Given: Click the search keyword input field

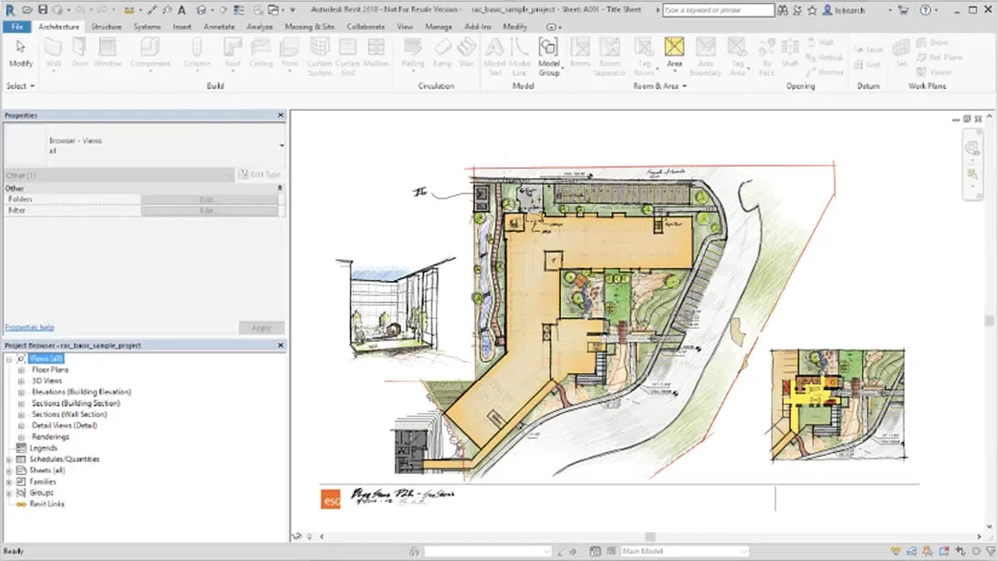Looking at the screenshot, I should tap(717, 10).
